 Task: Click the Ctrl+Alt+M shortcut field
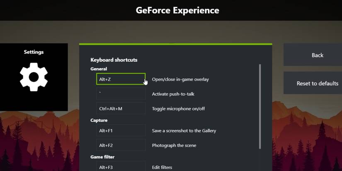[x=121, y=109]
